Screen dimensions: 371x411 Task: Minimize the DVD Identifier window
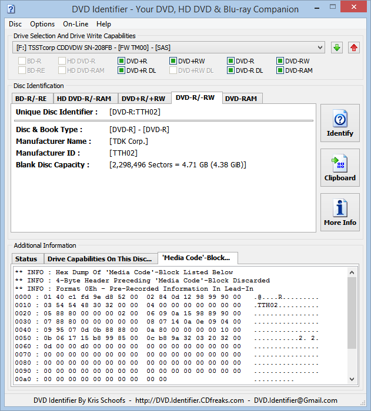tap(317, 8)
